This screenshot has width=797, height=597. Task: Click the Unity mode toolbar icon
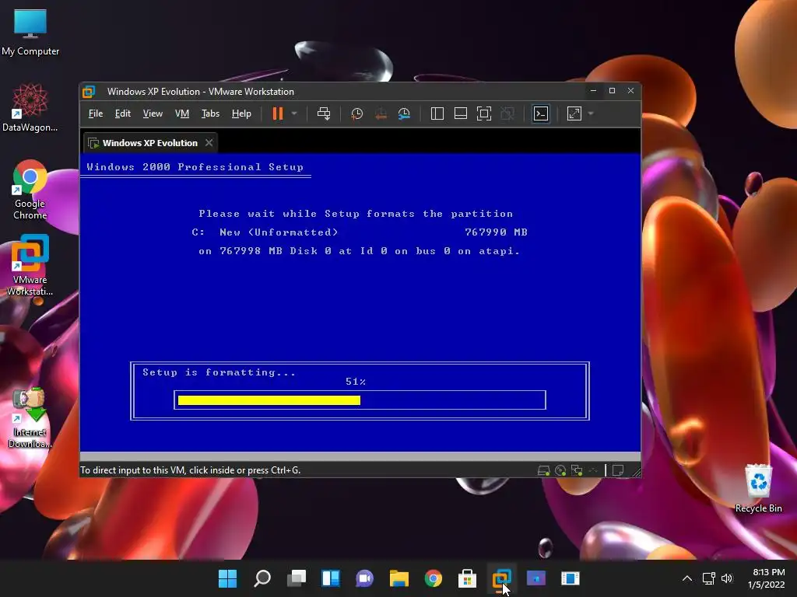tap(507, 113)
